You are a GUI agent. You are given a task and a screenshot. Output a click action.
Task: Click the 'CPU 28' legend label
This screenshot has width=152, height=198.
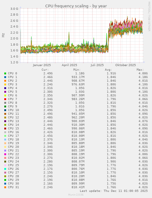[13, 176]
